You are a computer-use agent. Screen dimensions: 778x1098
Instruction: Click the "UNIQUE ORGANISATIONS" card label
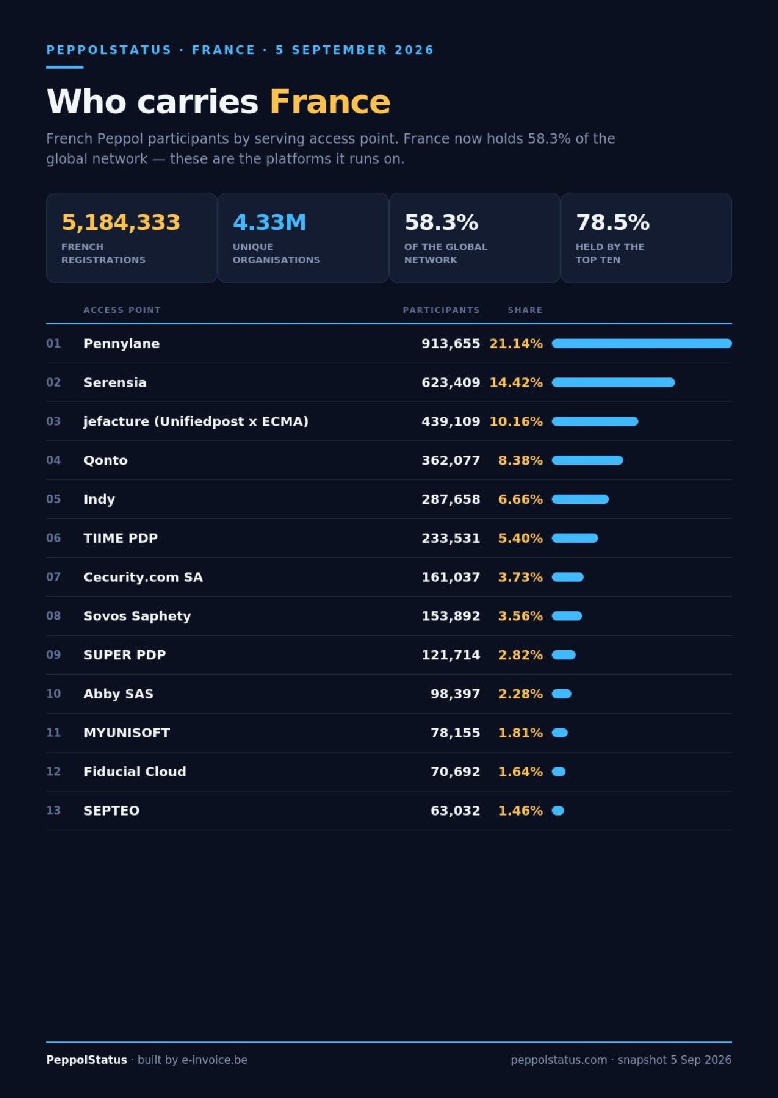tap(276, 253)
